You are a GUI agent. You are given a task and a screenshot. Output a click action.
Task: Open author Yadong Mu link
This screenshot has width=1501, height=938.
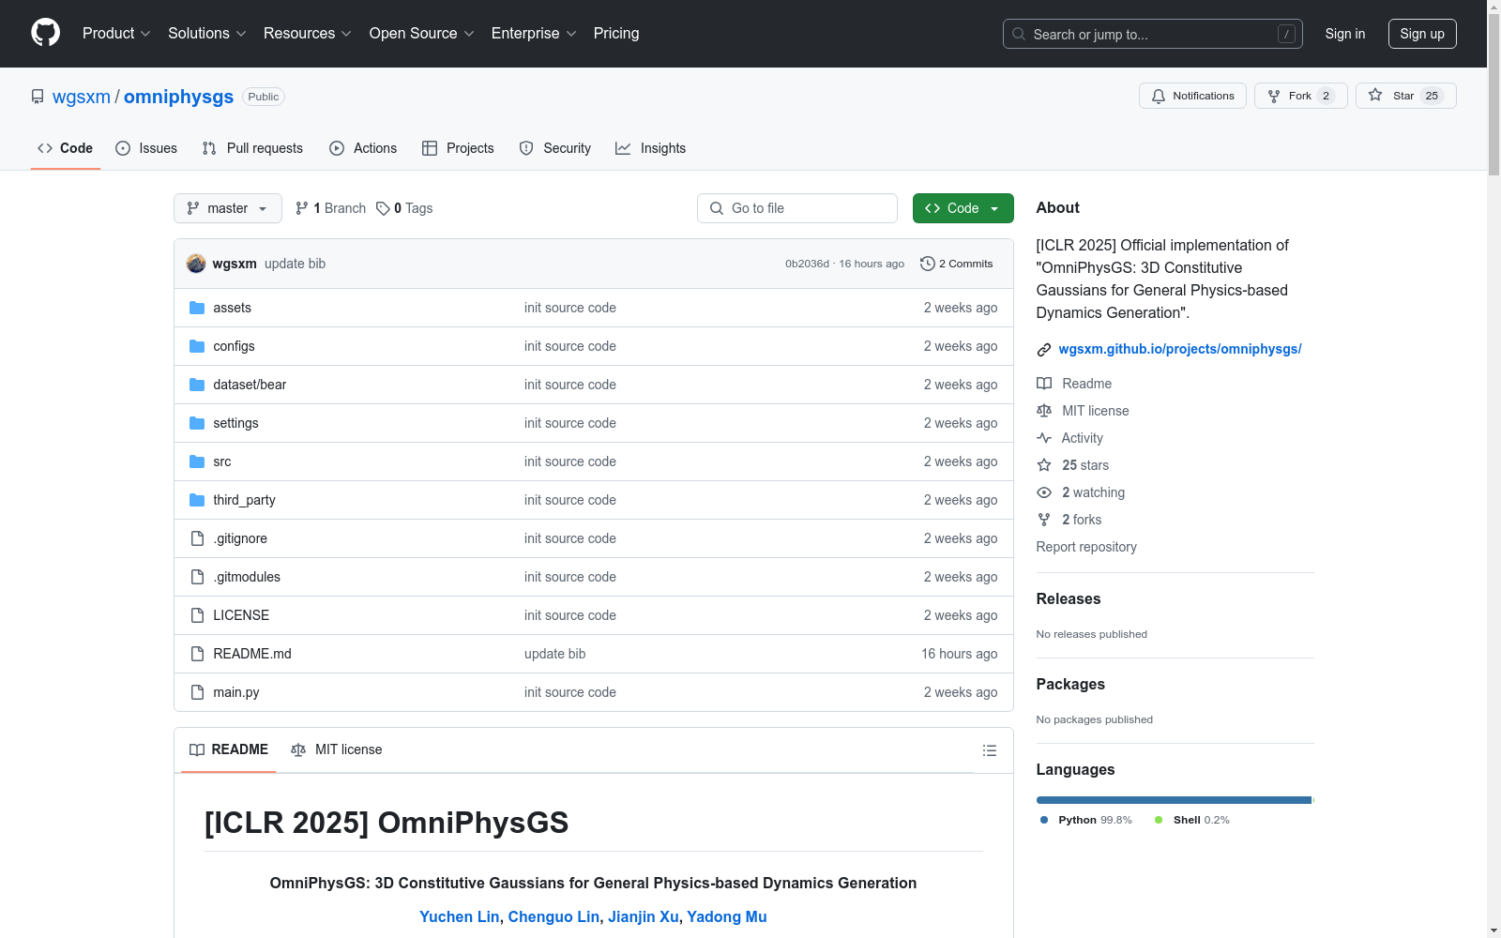tap(727, 916)
